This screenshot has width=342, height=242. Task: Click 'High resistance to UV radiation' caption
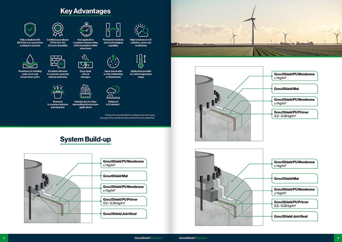pos(141,43)
